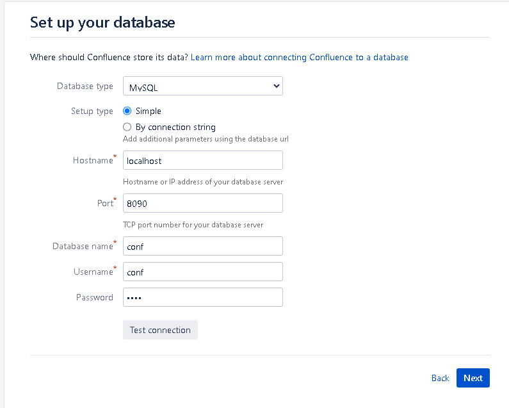Click the 'Set up your database' heading
The width and height of the screenshot is (509, 408).
point(102,22)
